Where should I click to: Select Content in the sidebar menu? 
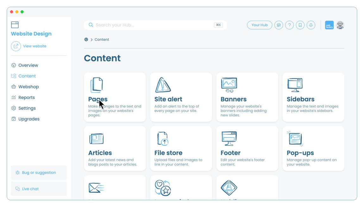click(27, 76)
